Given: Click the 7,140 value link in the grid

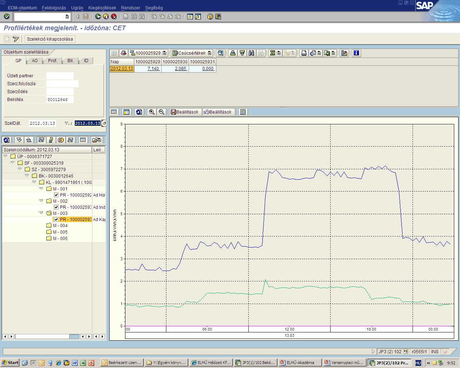Looking at the screenshot, I should coord(153,69).
